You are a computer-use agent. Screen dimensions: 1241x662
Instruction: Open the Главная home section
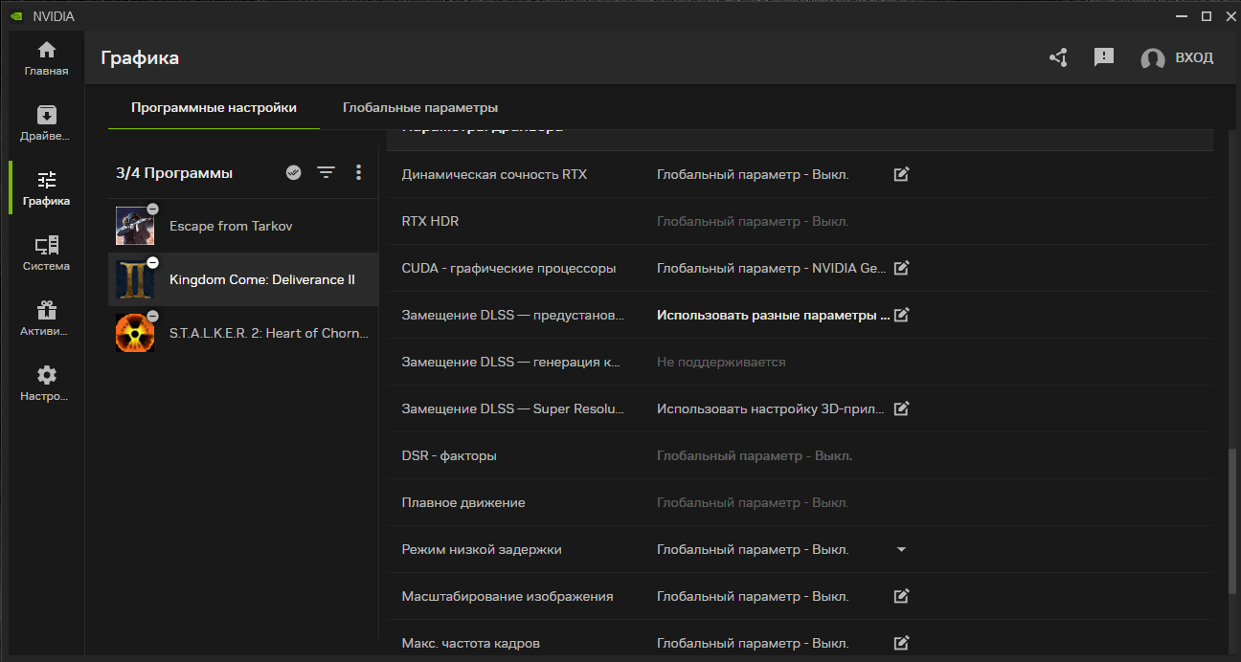46,58
